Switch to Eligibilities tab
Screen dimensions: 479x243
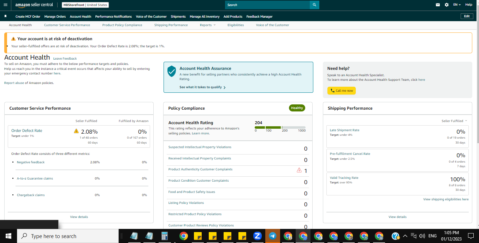pos(236,25)
